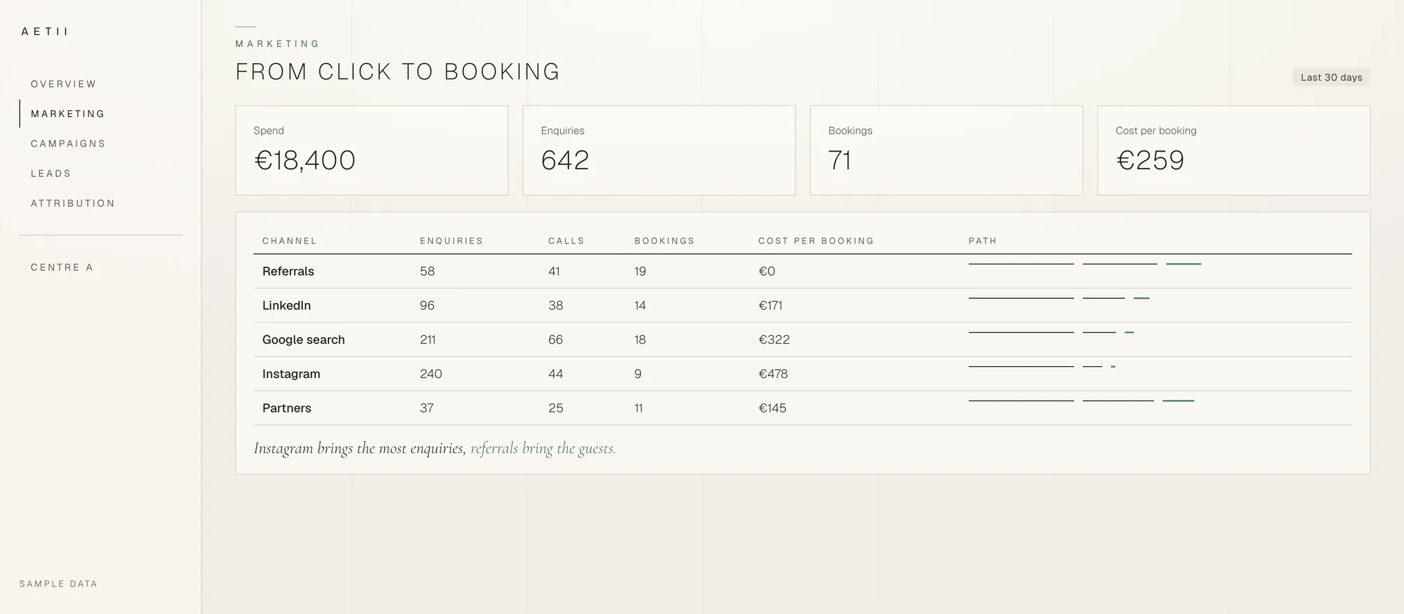Click the 'referrals bring the guests' text

543,448
